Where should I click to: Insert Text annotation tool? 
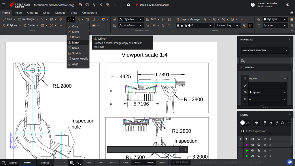151,19
